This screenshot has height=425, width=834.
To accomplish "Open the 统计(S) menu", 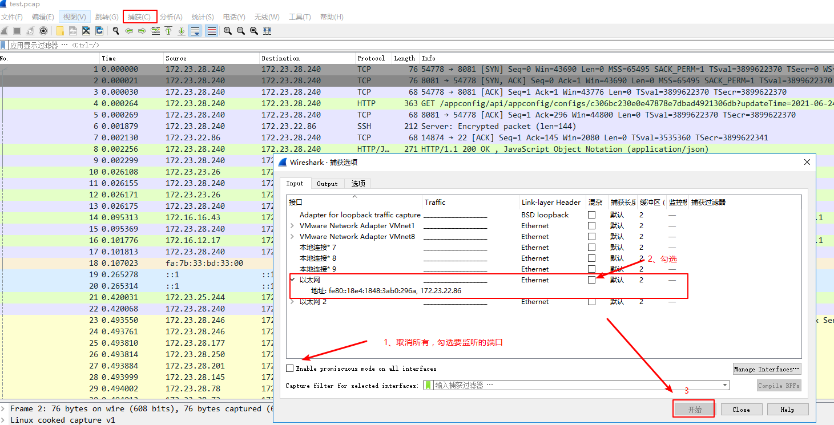I will click(x=203, y=17).
